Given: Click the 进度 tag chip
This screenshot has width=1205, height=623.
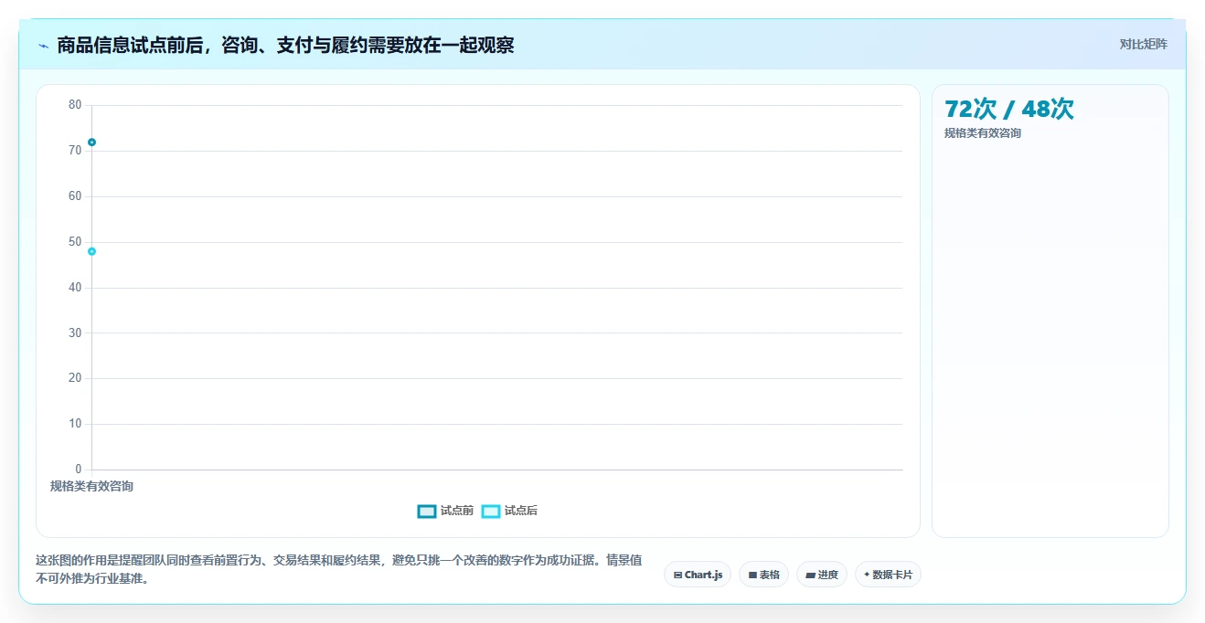Looking at the screenshot, I should click(x=822, y=575).
